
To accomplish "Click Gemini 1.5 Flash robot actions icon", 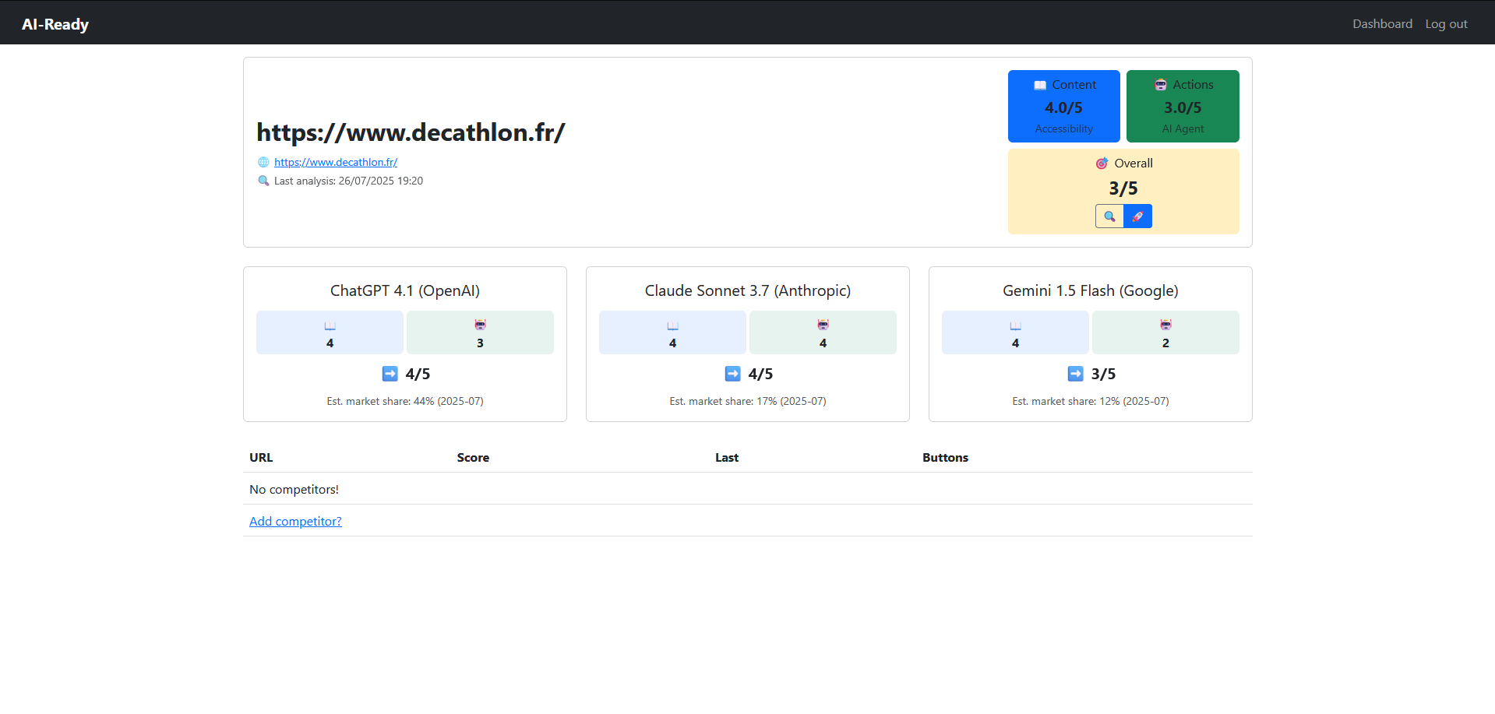I will 1165,325.
